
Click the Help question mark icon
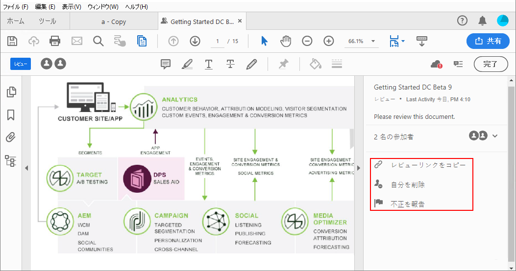click(x=463, y=21)
